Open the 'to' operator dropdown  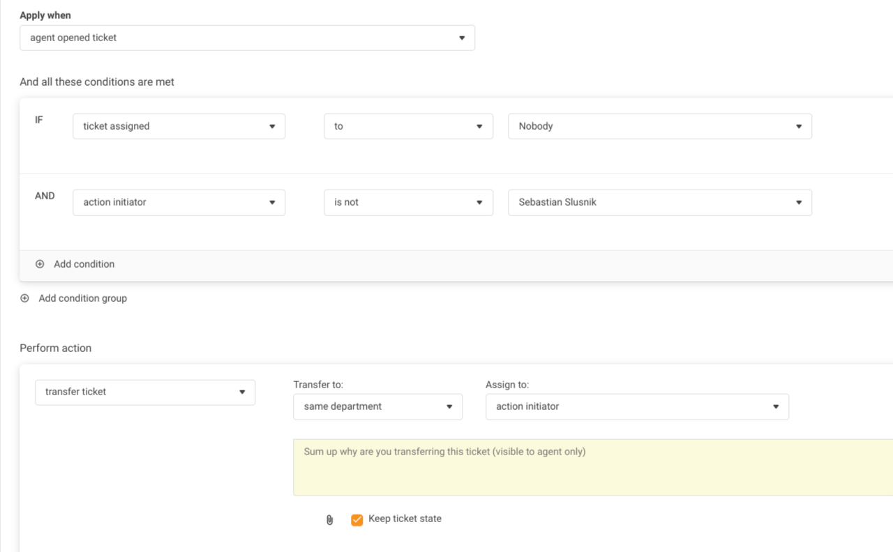408,126
